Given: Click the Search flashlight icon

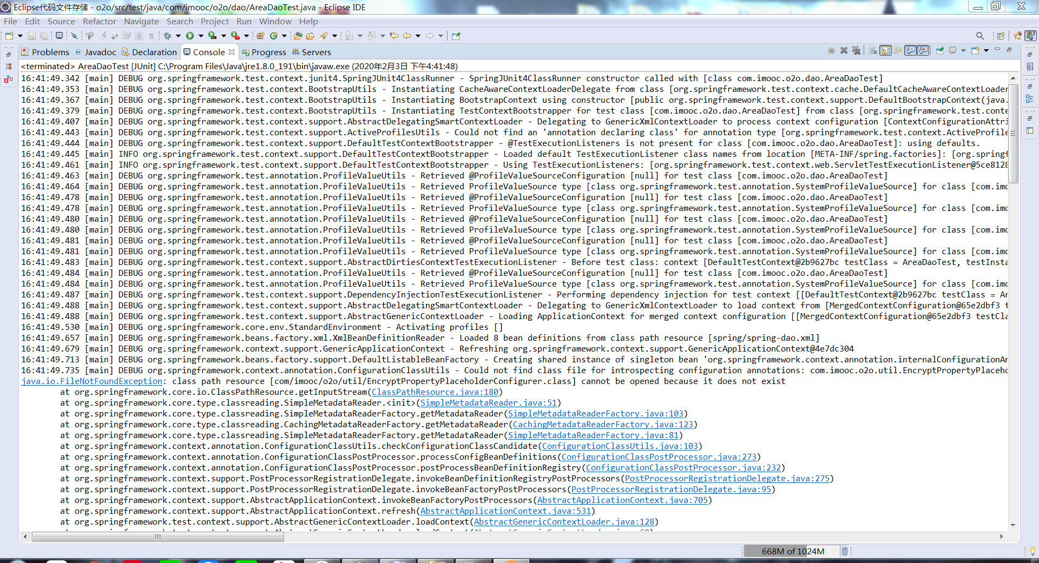Looking at the screenshot, I should [324, 36].
